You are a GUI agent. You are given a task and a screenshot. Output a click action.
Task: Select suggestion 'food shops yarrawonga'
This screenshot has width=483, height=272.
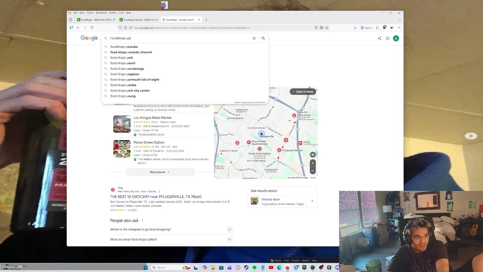pyautogui.click(x=185, y=69)
